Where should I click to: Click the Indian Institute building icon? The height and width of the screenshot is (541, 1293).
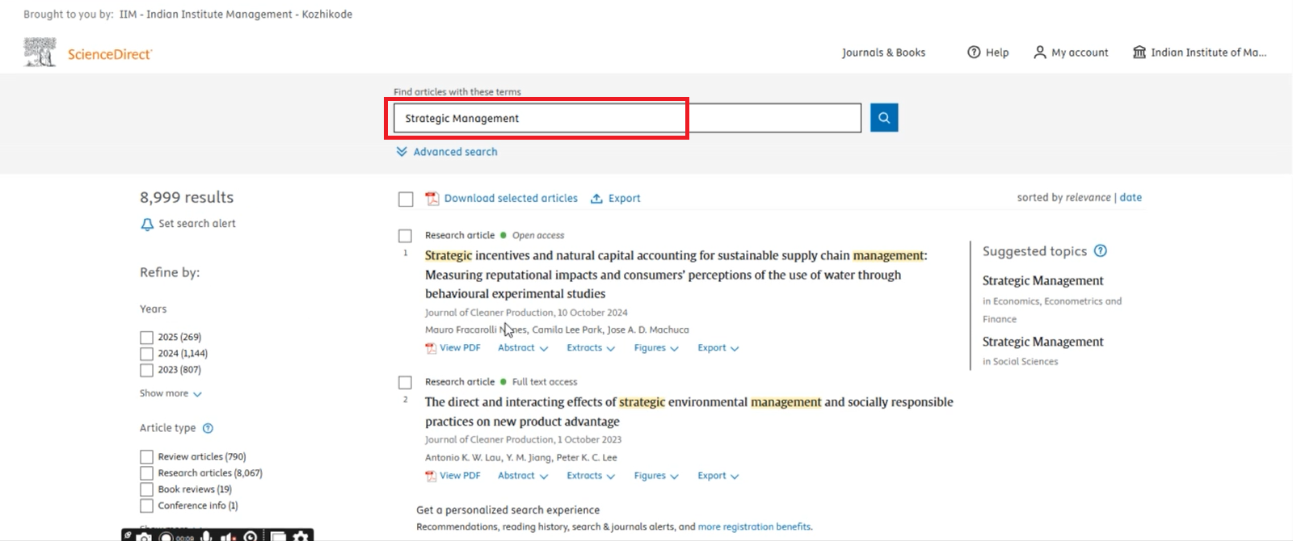[1139, 52]
